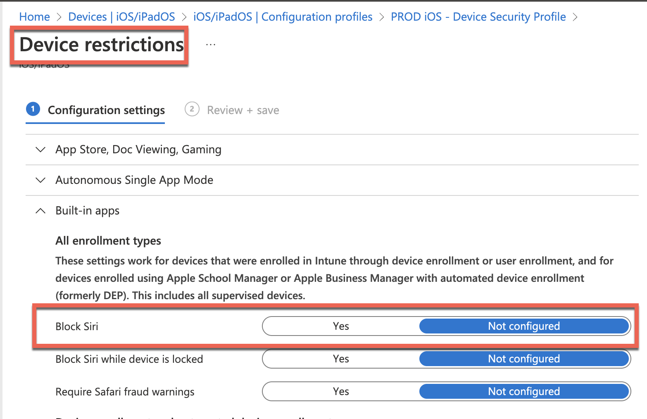This screenshot has width=647, height=419.
Task: Enable Block Siri while device is locked
Action: [341, 359]
